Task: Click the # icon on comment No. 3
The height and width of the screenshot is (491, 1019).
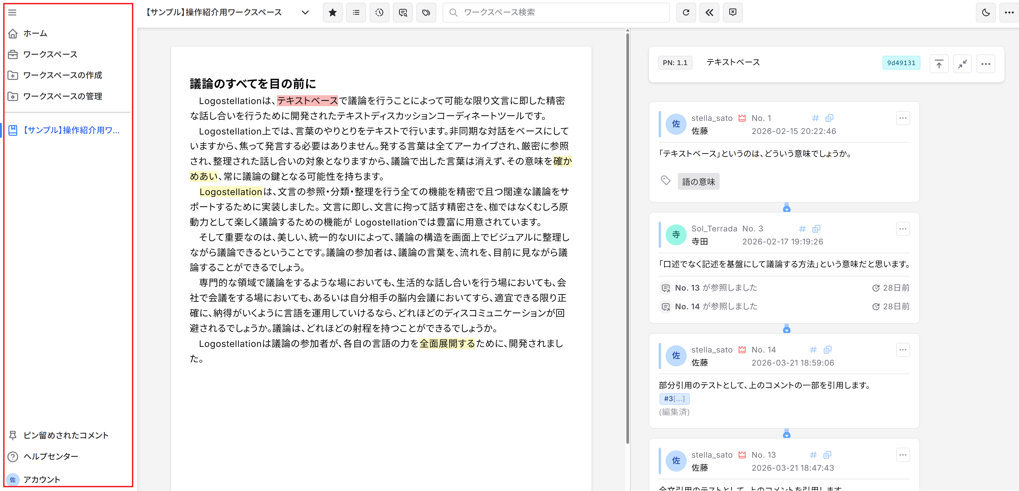Action: point(802,228)
